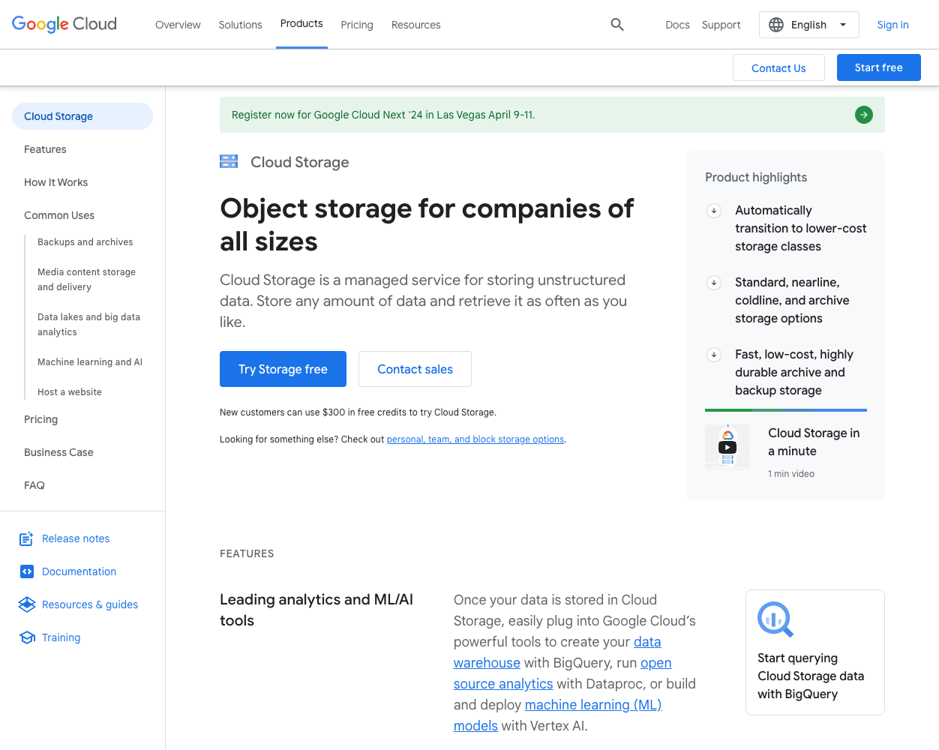This screenshot has width=939, height=750.
Task: Open Backups and archives sub-item
Action: tap(85, 242)
